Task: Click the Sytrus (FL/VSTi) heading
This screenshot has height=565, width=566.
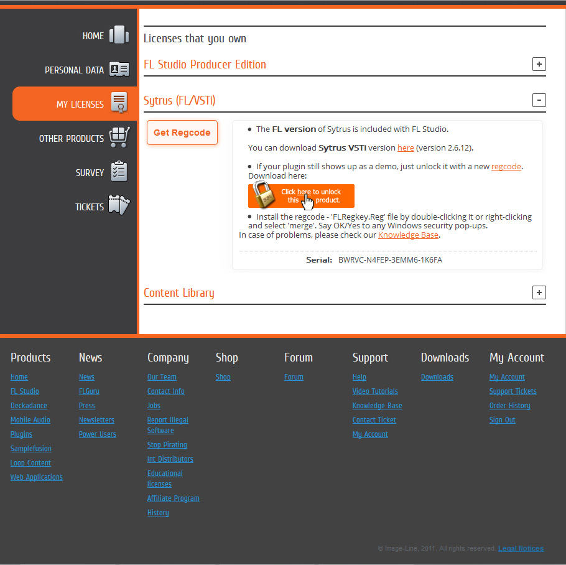Action: pyautogui.click(x=179, y=100)
